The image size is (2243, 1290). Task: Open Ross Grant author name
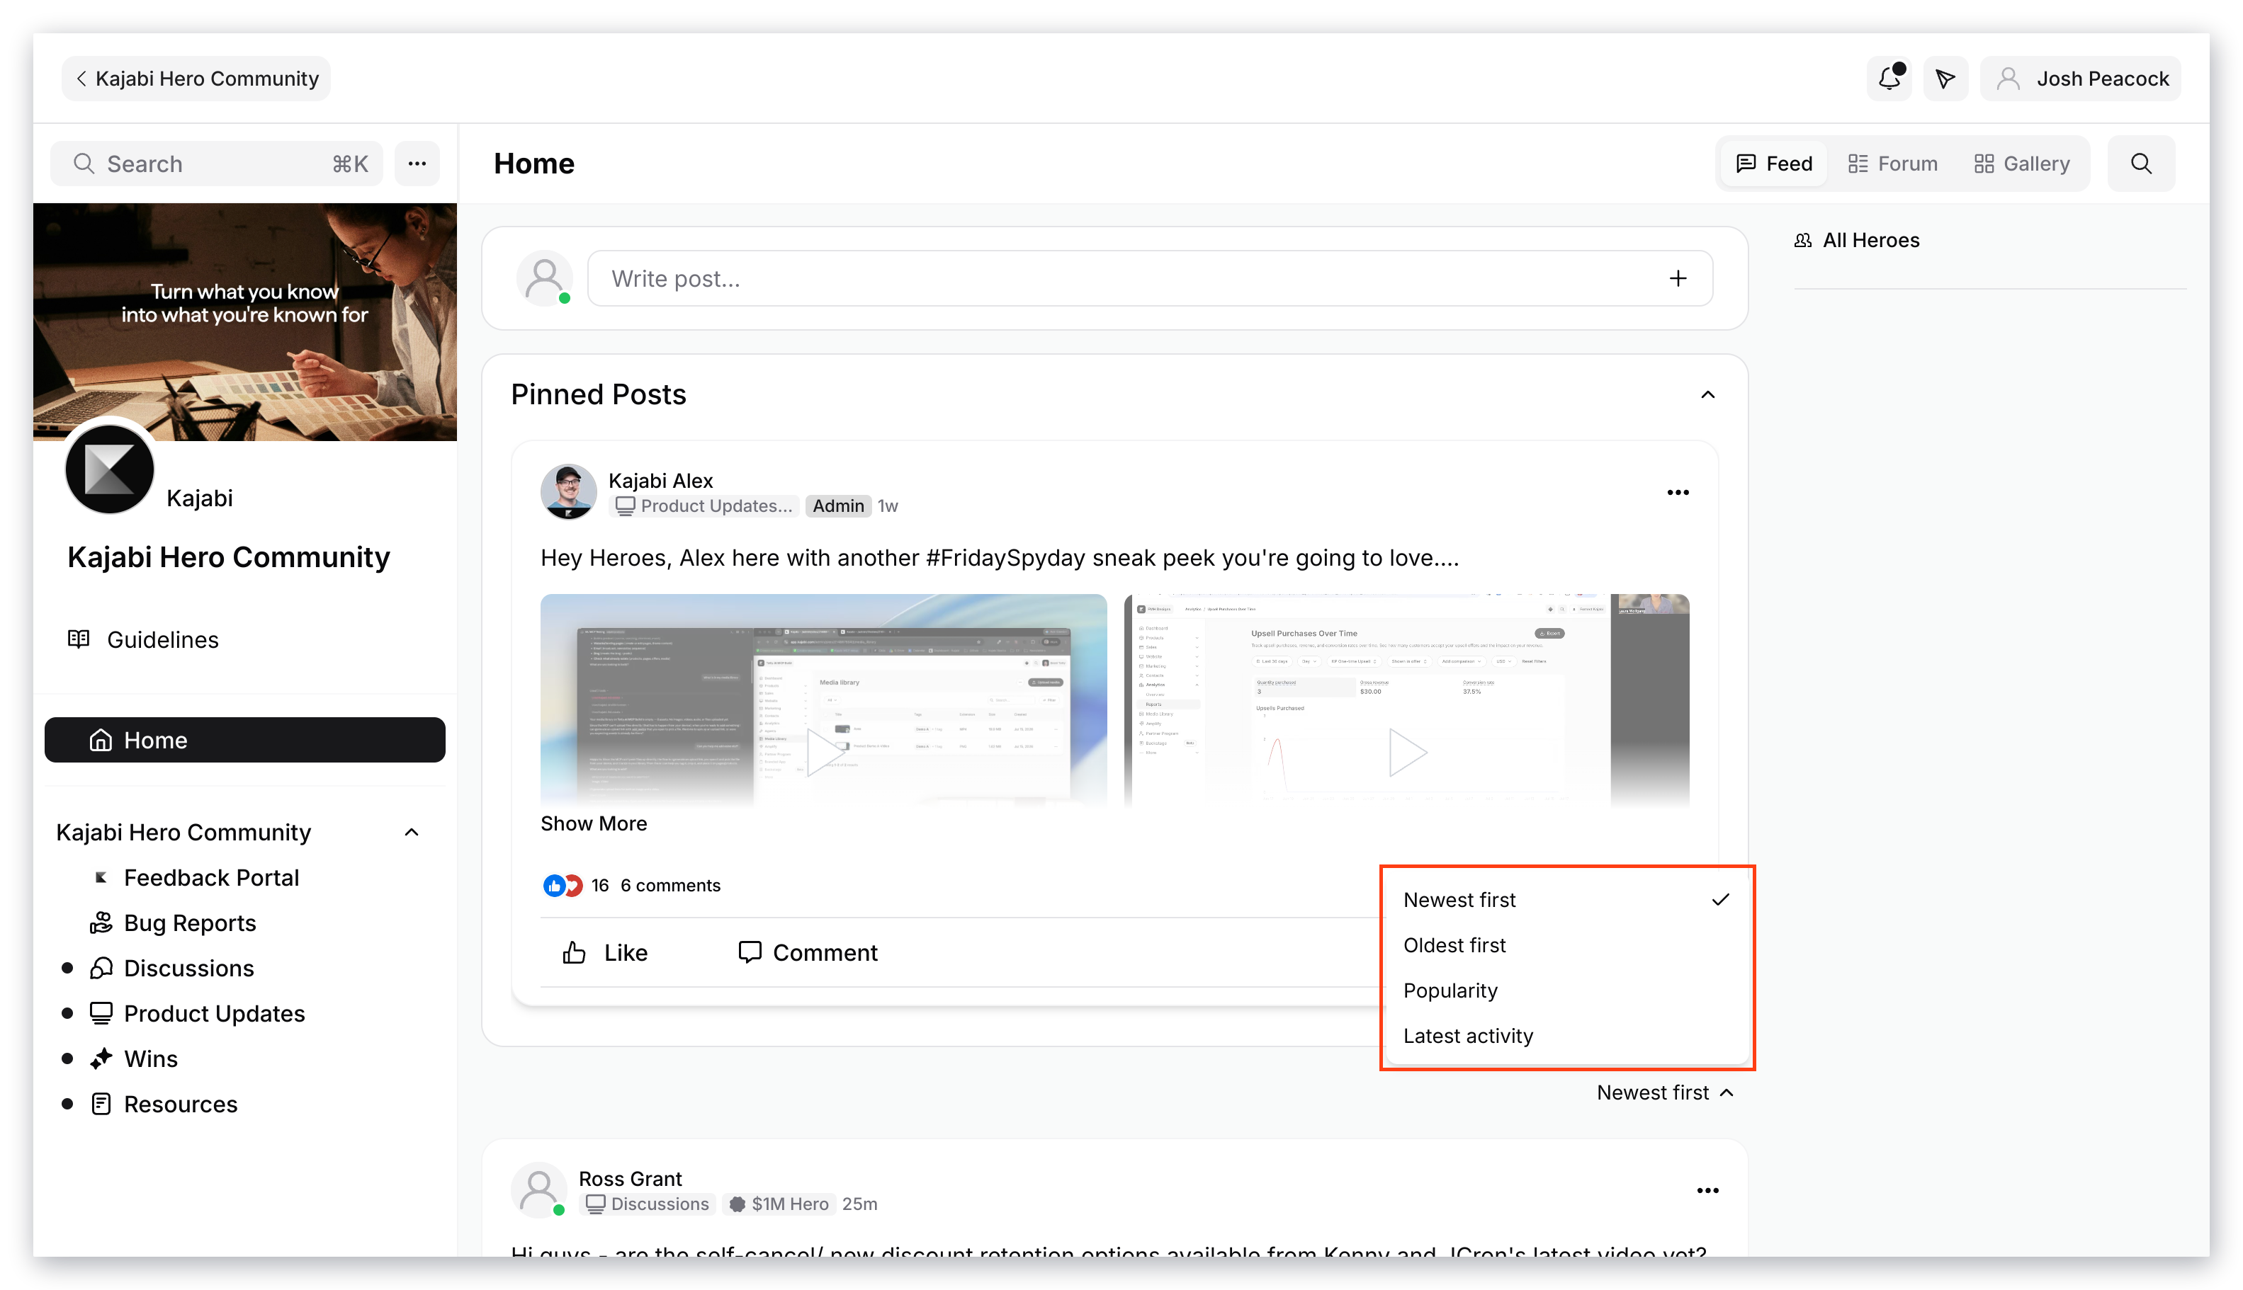click(631, 1178)
